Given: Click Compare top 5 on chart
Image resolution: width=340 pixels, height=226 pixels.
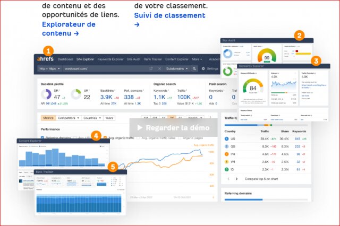Looking at the screenshot, I should [x=261, y=179].
